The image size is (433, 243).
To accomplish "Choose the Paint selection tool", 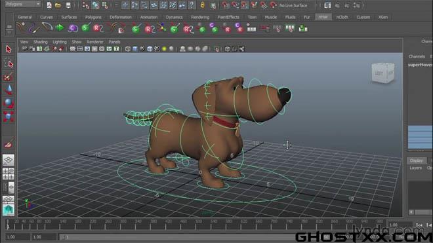I will (x=9, y=77).
